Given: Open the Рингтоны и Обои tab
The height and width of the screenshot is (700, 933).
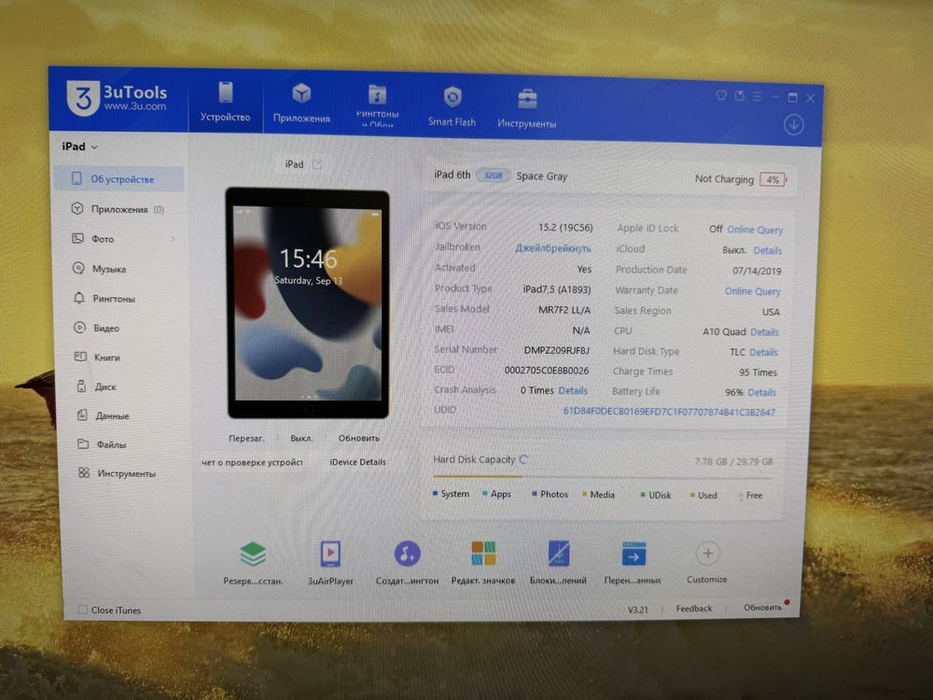Looking at the screenshot, I should (x=377, y=105).
